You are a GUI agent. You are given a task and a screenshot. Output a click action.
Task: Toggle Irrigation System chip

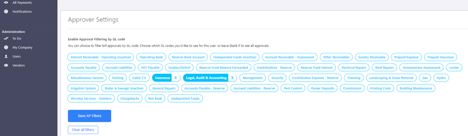[x=83, y=88]
